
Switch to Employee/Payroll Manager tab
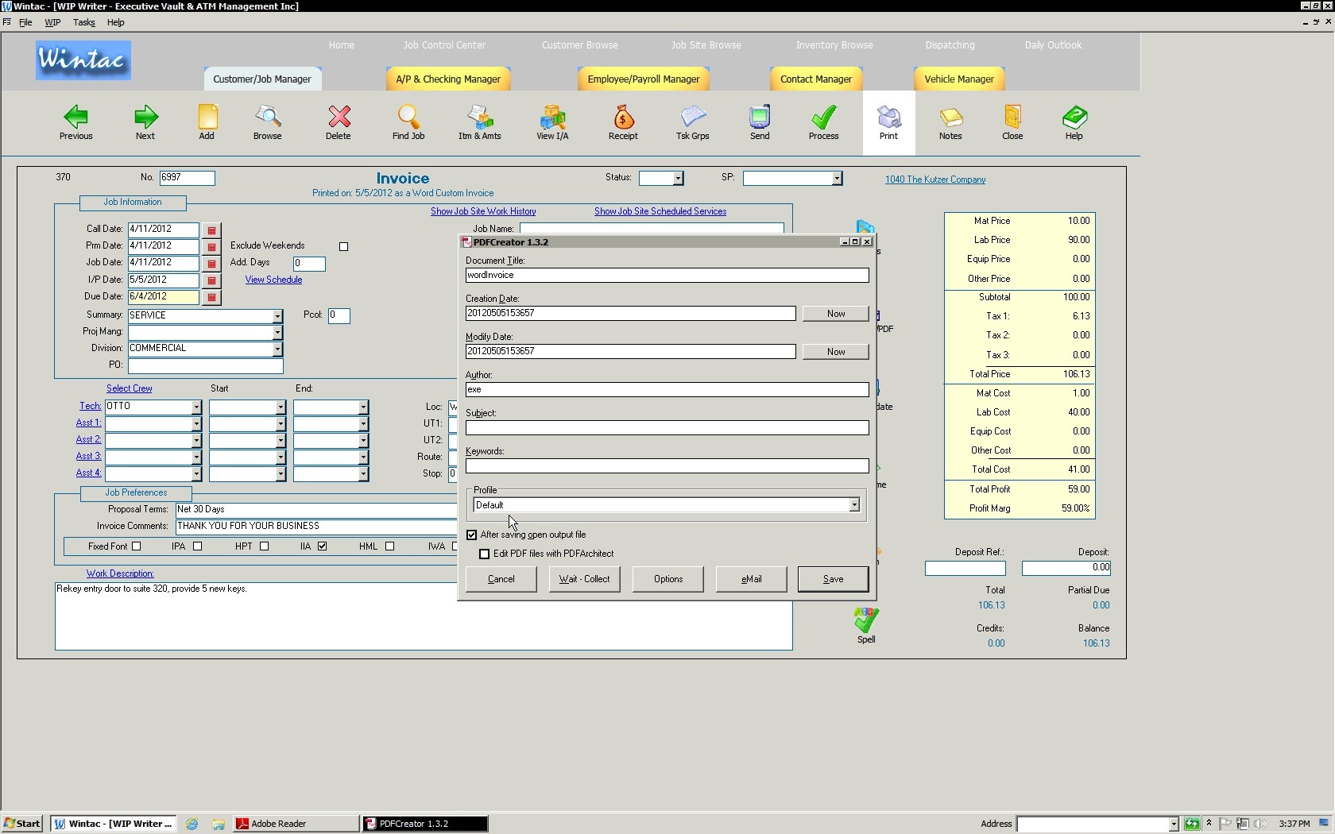coord(644,79)
